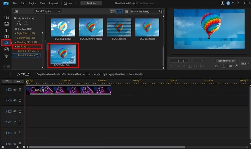Image resolution: width=251 pixels, height=149 pixels.
Task: Open the File menu
Action: pos(15,3)
